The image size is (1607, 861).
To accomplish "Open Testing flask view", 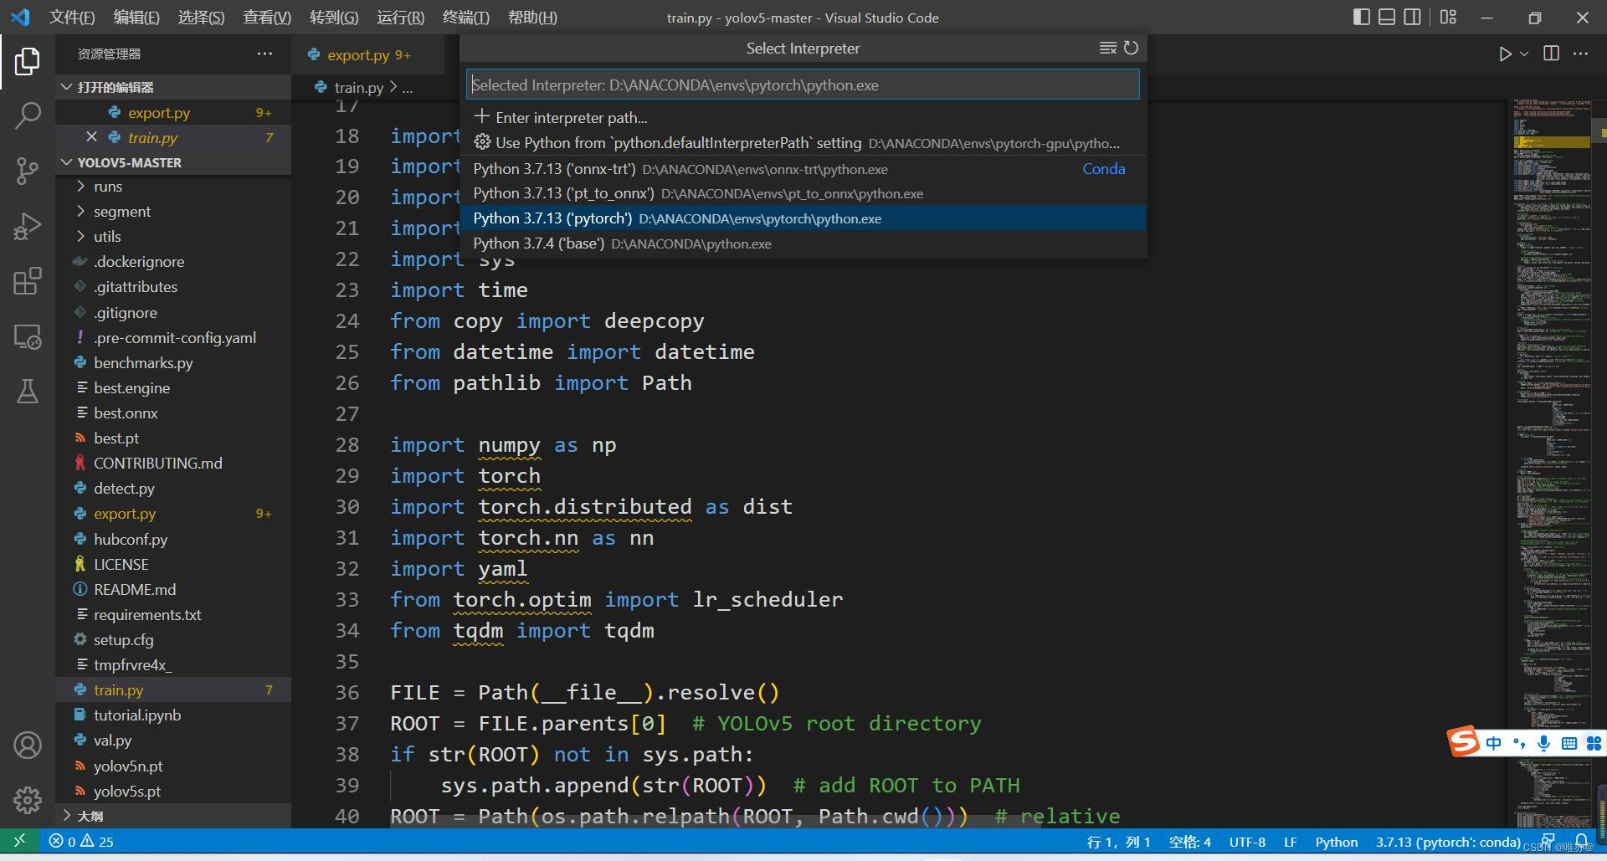I will click(27, 391).
